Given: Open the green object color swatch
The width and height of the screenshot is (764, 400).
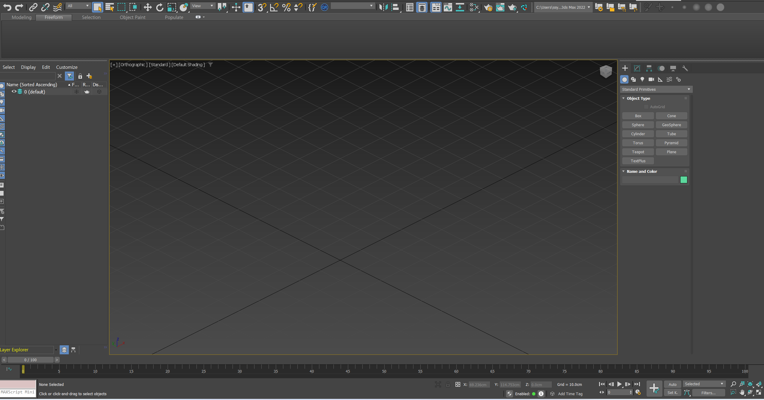Looking at the screenshot, I should pos(684,180).
